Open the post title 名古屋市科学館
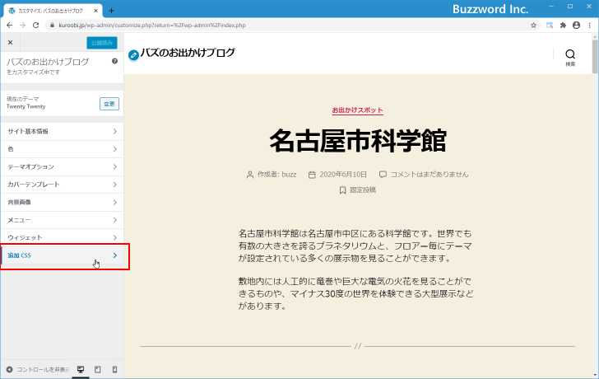 358,141
